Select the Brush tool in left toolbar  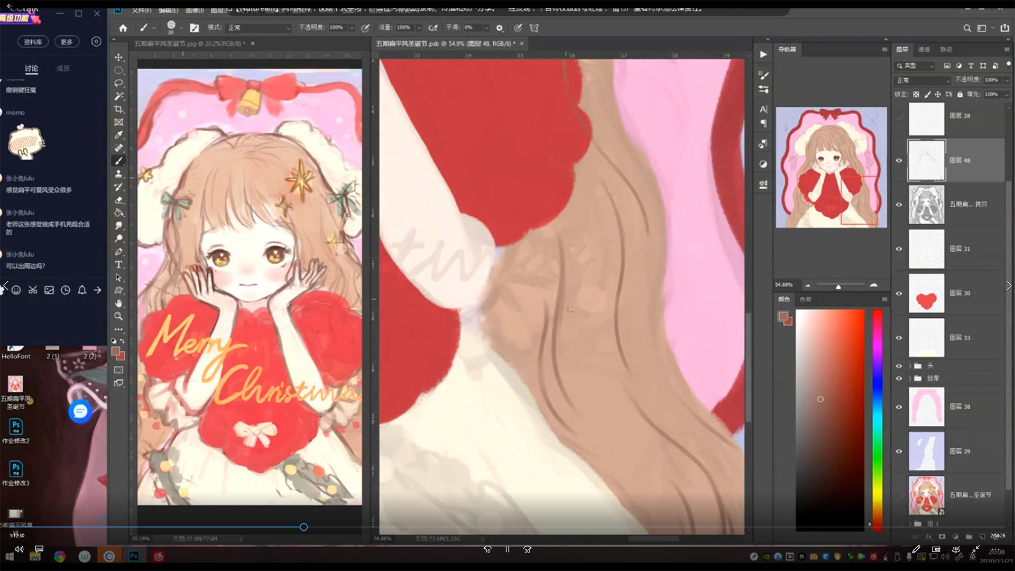point(118,161)
